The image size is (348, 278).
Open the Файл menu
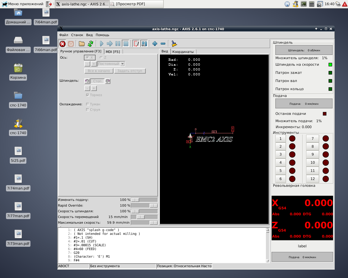pyautogui.click(x=64, y=35)
